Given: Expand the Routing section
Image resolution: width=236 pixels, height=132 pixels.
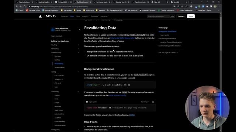Looking at the screenshot, I should [x=78, y=45].
